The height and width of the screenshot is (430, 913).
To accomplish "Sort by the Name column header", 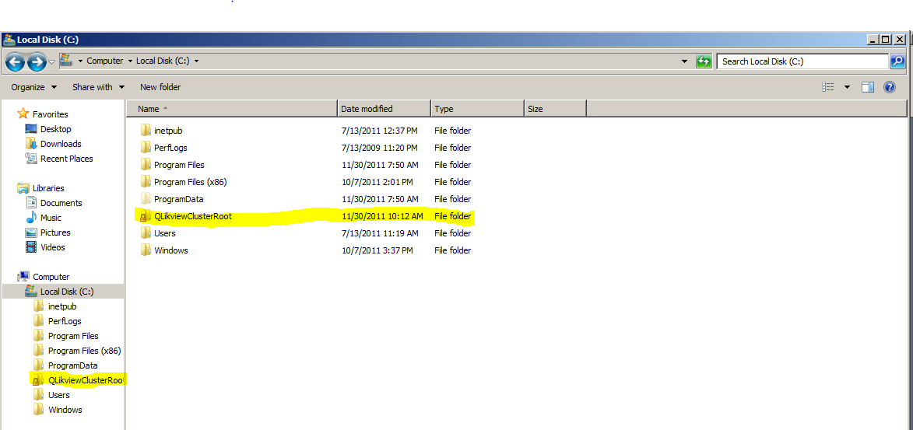I will (x=232, y=108).
